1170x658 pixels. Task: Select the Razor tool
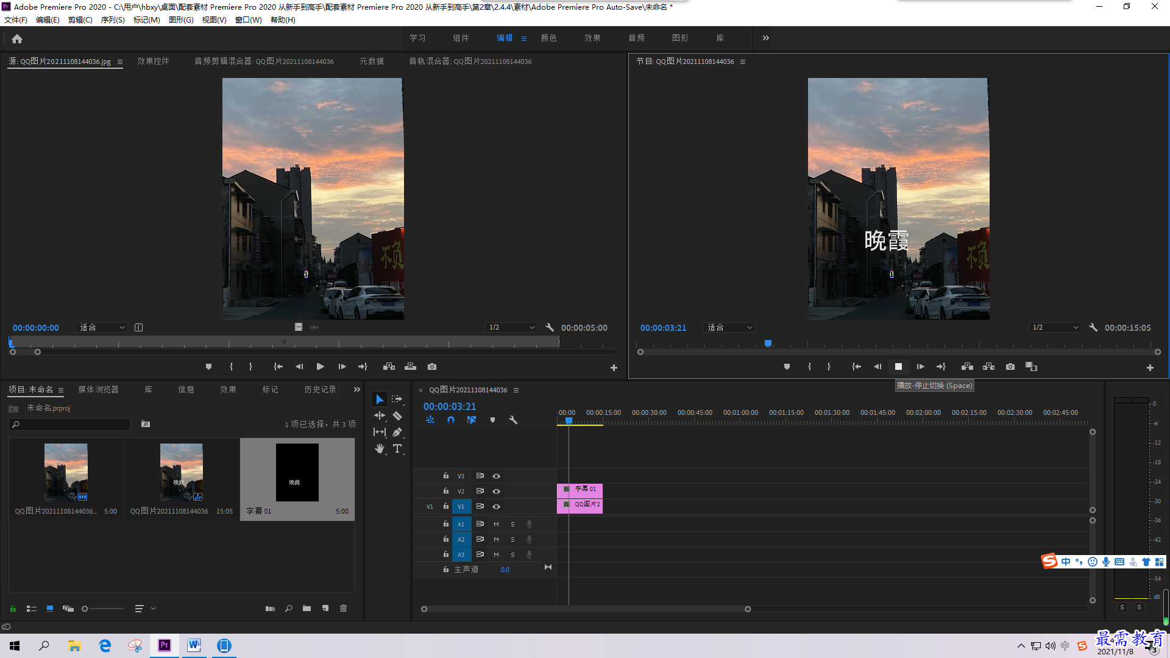(397, 416)
